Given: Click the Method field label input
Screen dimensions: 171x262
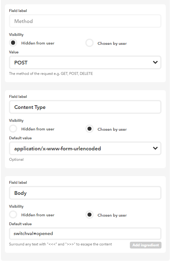Looking at the screenshot, I should point(85,21).
